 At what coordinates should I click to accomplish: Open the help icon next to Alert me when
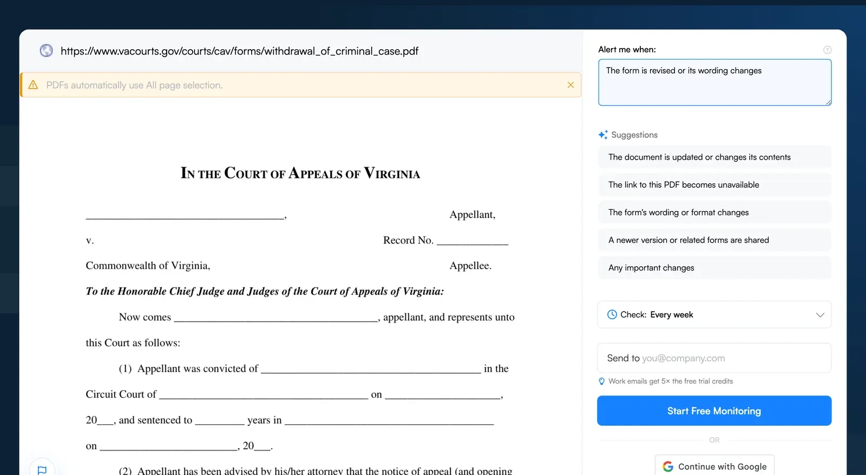827,50
